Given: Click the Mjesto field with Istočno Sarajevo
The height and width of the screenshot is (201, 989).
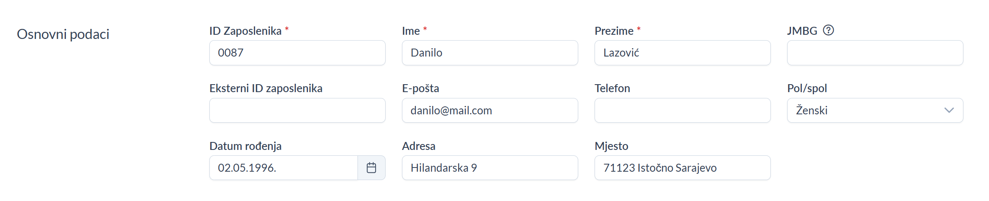Looking at the screenshot, I should point(682,168).
